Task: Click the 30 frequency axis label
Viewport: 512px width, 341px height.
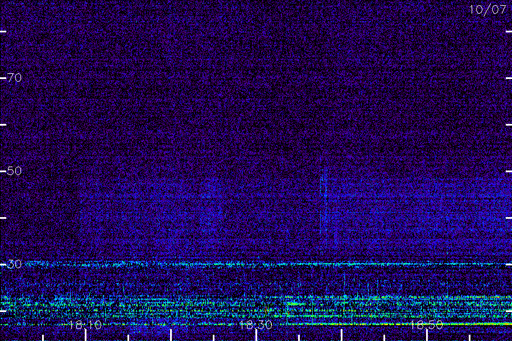Action: tap(14, 264)
